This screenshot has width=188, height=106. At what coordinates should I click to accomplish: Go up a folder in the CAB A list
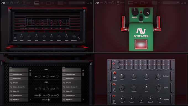[x=19, y=70]
